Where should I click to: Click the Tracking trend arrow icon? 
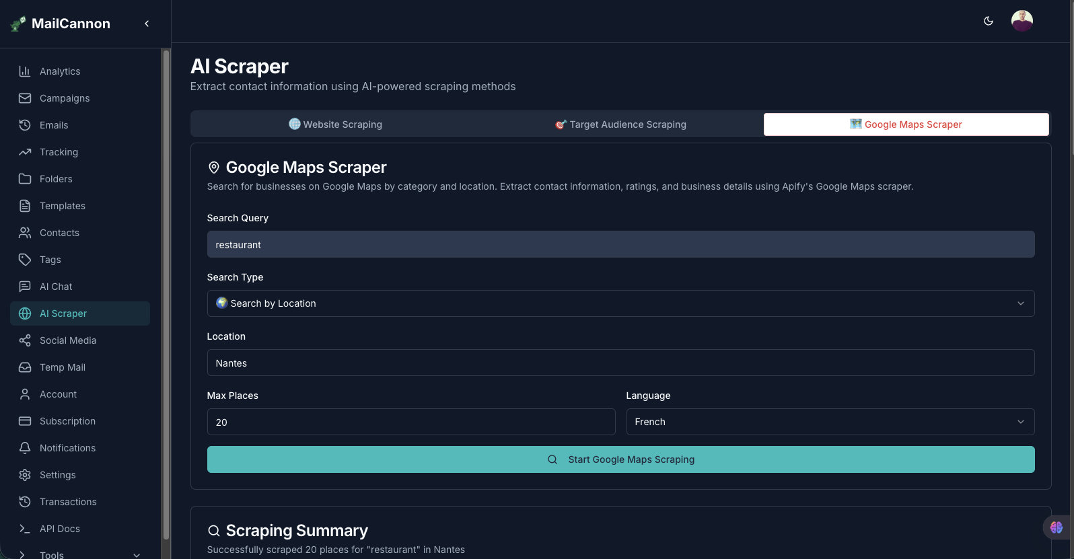(x=25, y=152)
